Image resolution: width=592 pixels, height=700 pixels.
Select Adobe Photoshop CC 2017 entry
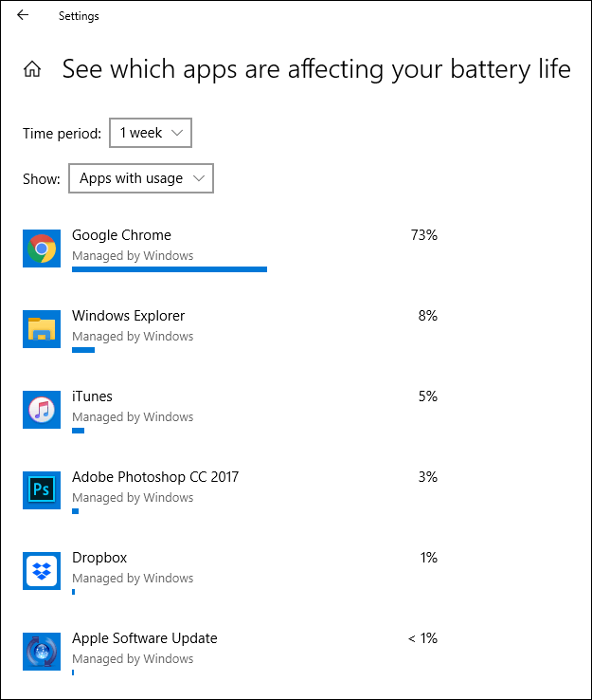155,477
